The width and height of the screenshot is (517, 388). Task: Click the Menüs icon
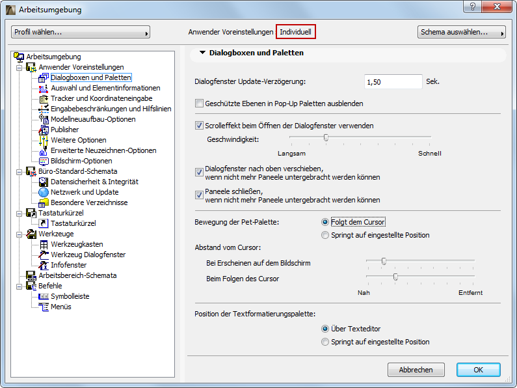[x=44, y=307]
